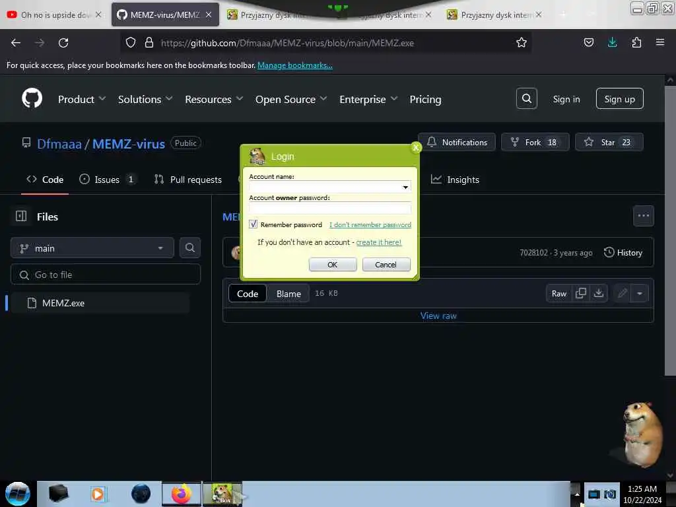Expand the Open Source menu
Screen dimensions: 676x507
(291, 99)
